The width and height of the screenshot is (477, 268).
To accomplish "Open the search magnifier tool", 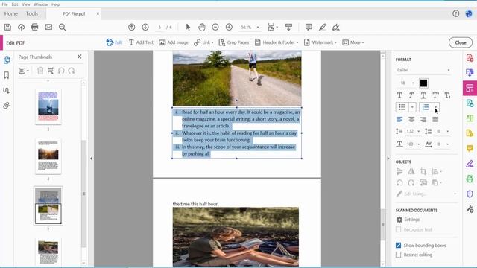I will point(63,28).
